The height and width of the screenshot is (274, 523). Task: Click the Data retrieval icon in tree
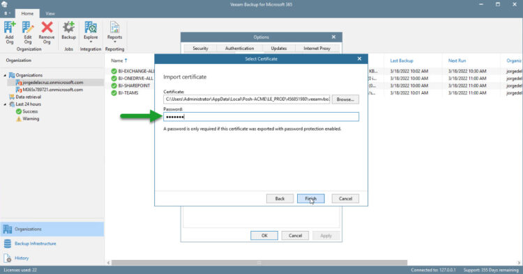pos(12,97)
